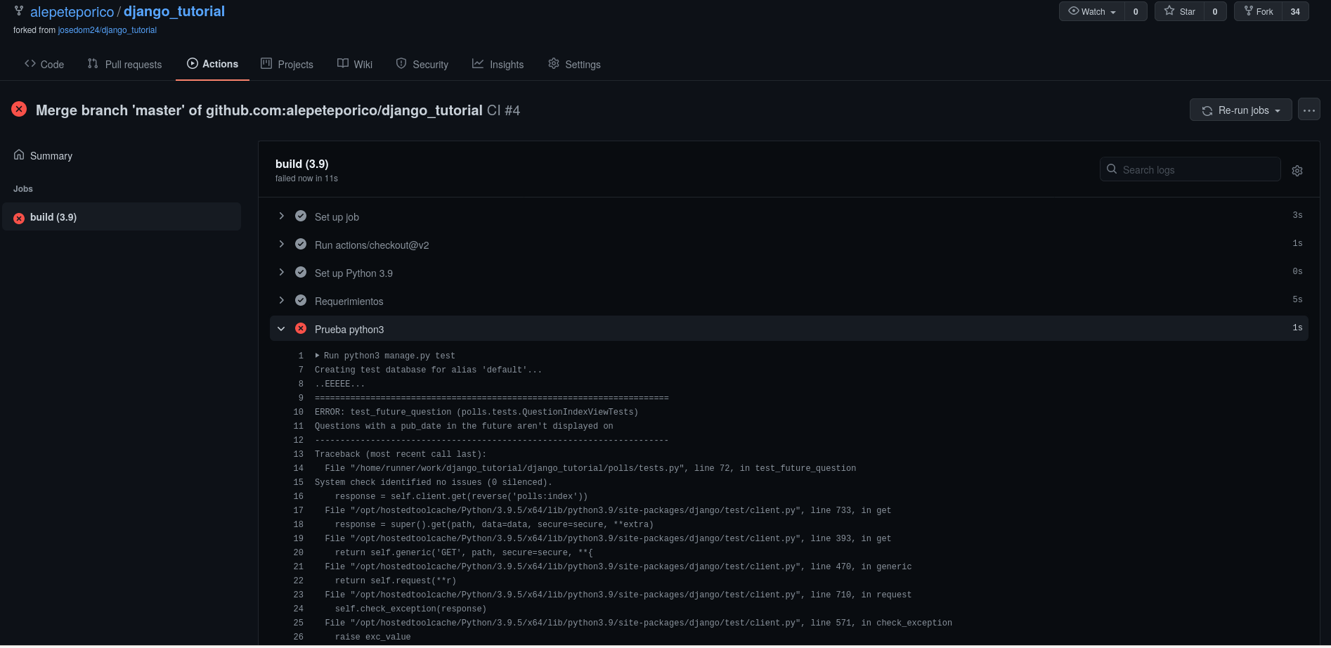Click the Insights graph icon
Image resolution: width=1331 pixels, height=648 pixels.
pyautogui.click(x=478, y=63)
